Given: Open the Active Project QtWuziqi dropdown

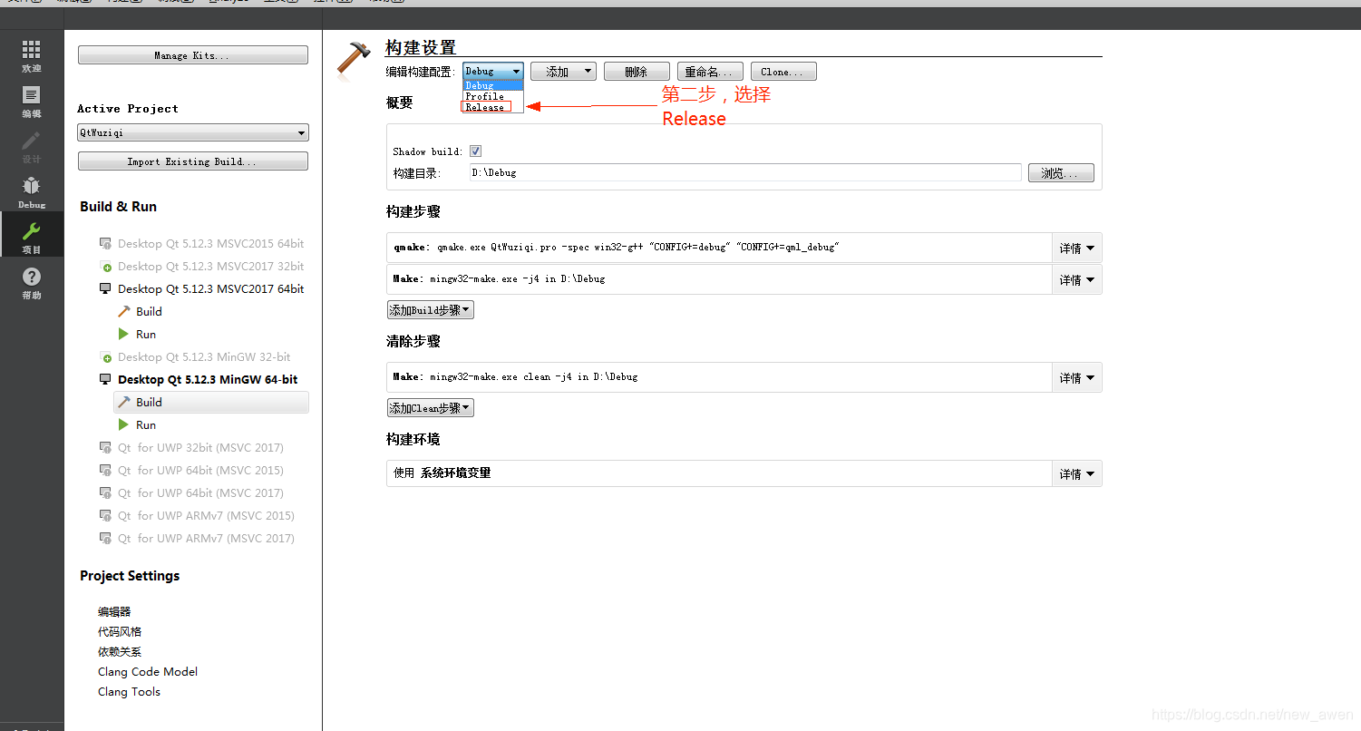Looking at the screenshot, I should tap(193, 132).
